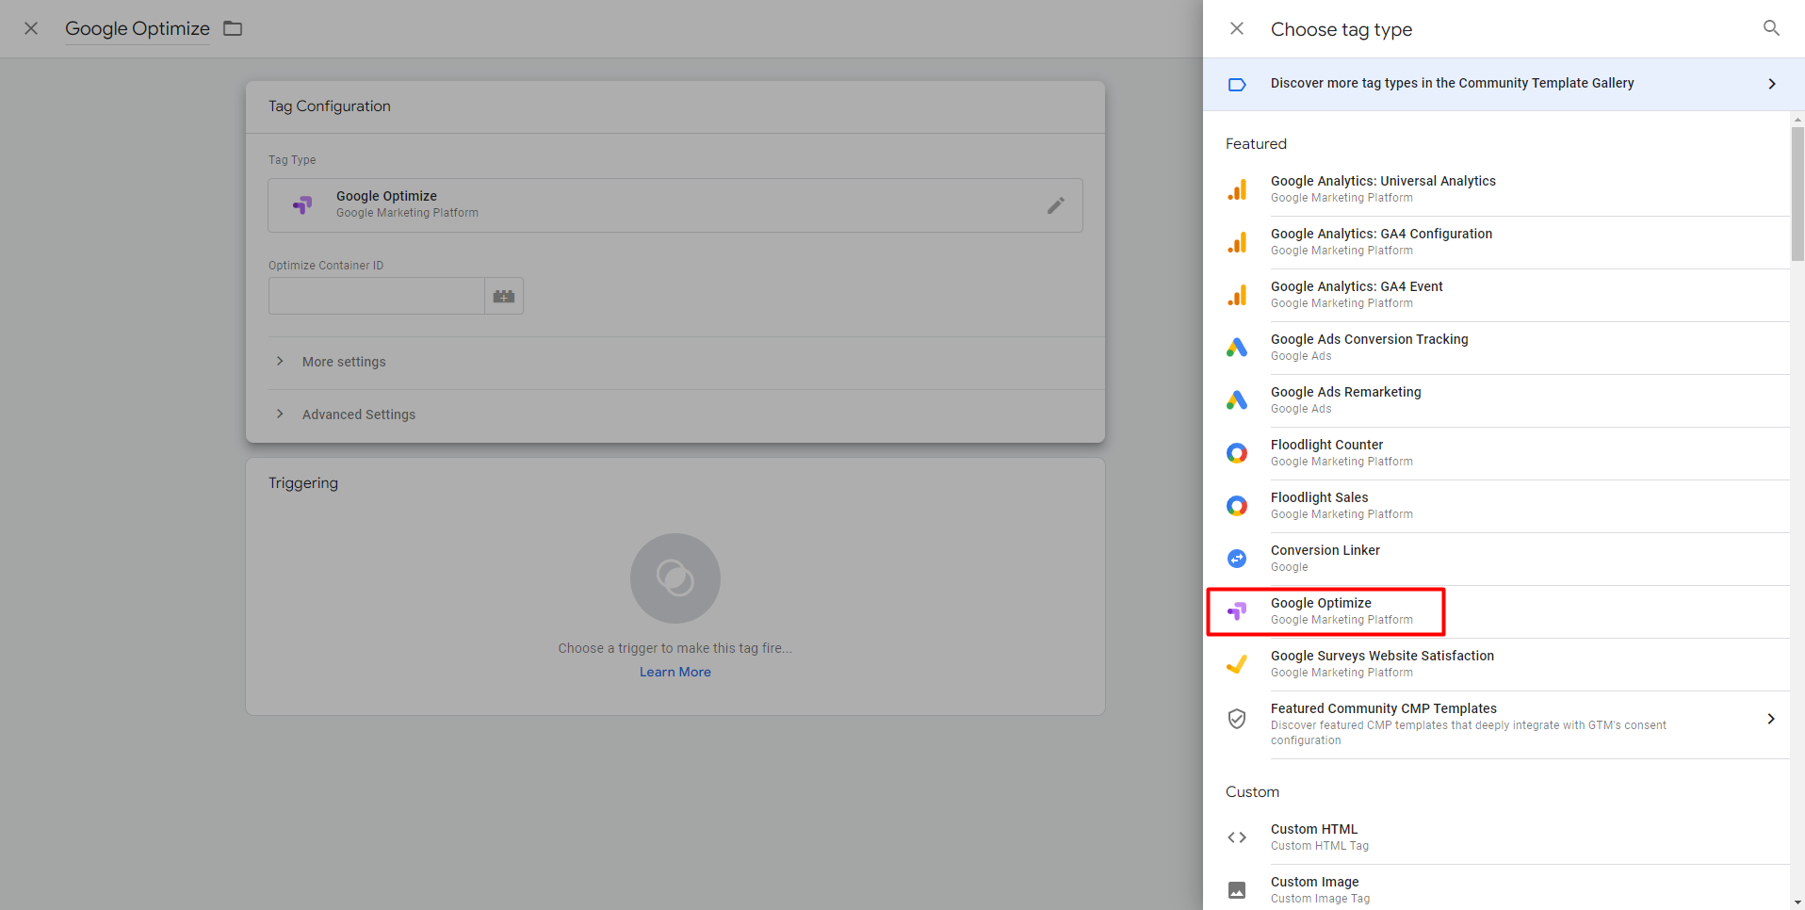Click the Community Template Gallery tag icon
The height and width of the screenshot is (910, 1805).
coord(1237,85)
